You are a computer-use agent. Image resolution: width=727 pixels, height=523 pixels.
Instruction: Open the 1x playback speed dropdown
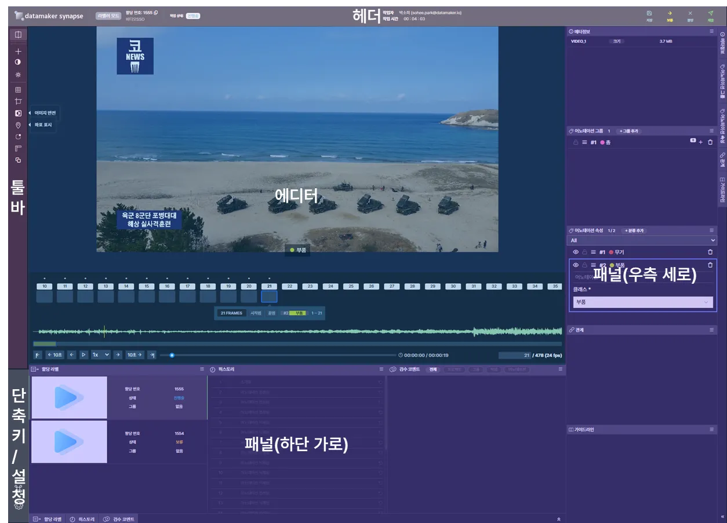[101, 355]
